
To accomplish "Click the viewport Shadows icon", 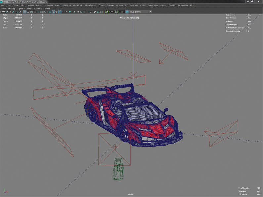I will click(70, 12).
